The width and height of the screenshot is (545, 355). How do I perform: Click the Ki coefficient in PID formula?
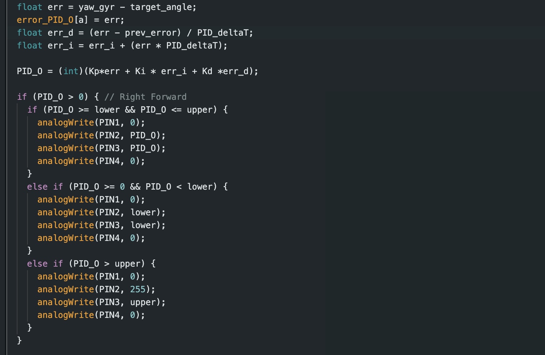click(140, 71)
